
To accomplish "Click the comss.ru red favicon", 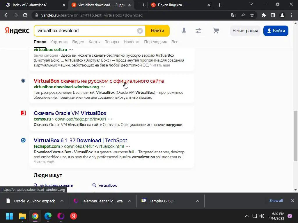I will tap(23, 113).
